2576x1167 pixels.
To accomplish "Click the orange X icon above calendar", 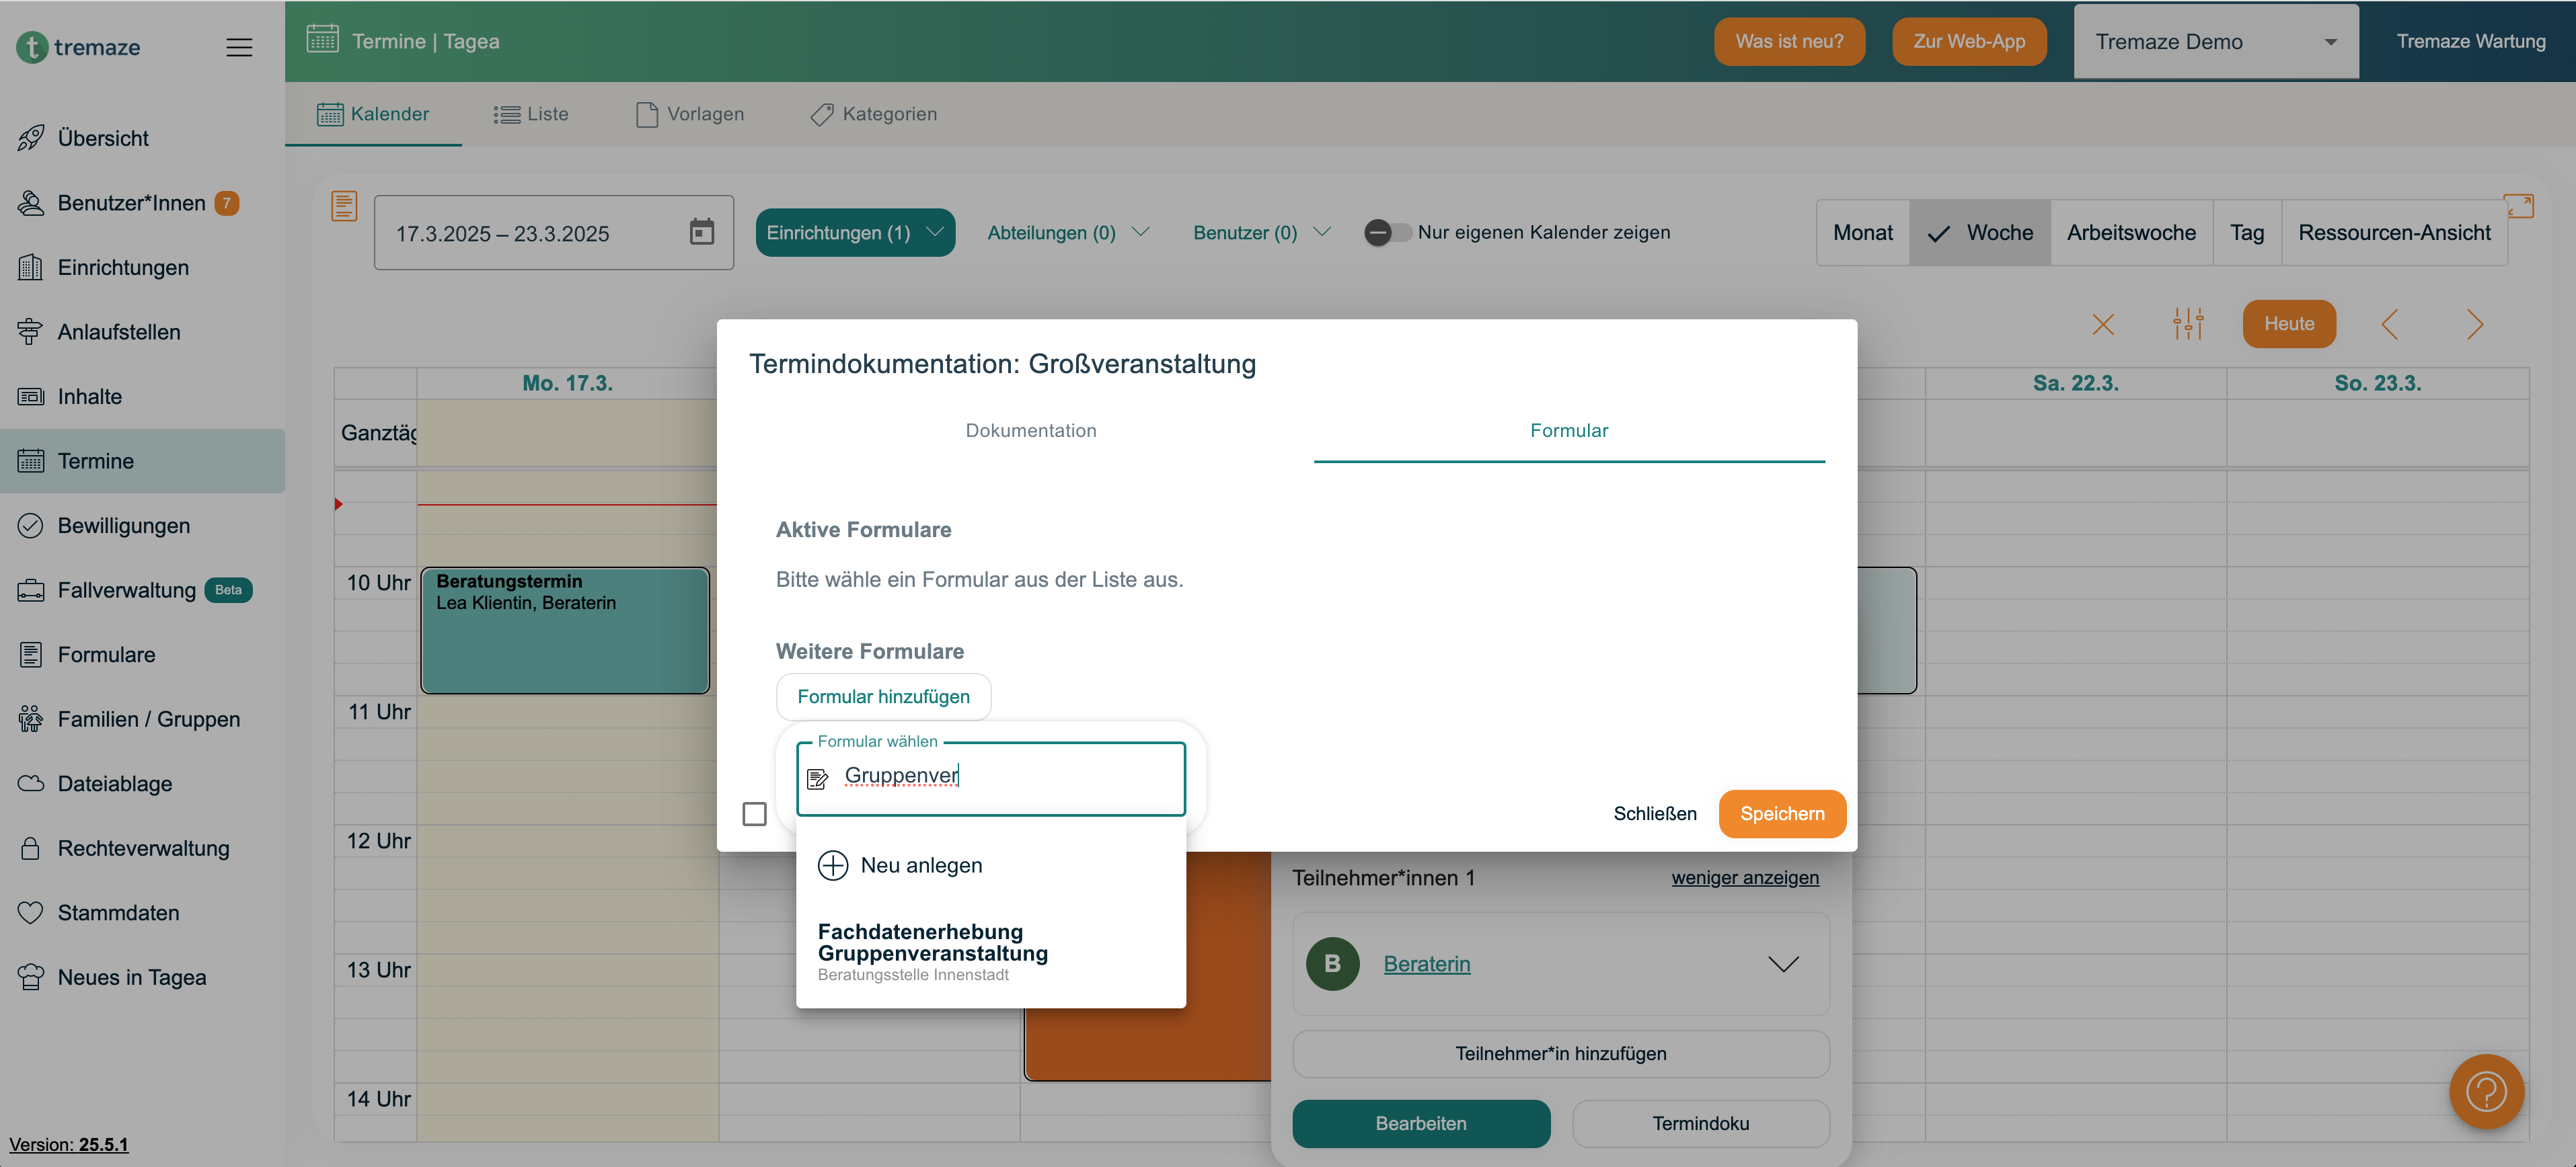I will point(2102,325).
